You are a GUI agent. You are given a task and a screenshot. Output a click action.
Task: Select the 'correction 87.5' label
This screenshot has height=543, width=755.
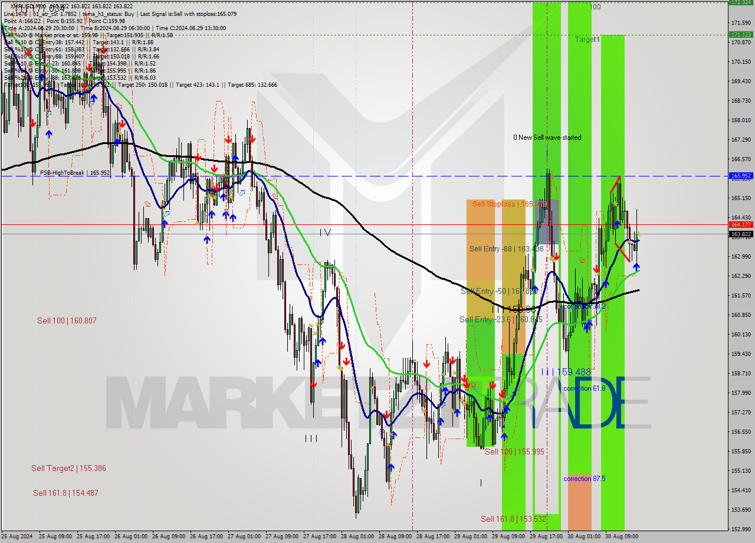pyautogui.click(x=584, y=479)
